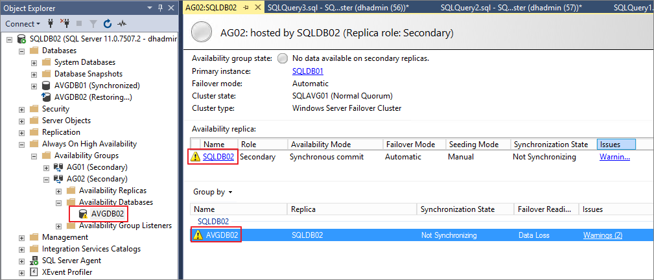Click the warning icon beside SQLDB02 replica
This screenshot has width=654, height=280.
coord(195,157)
